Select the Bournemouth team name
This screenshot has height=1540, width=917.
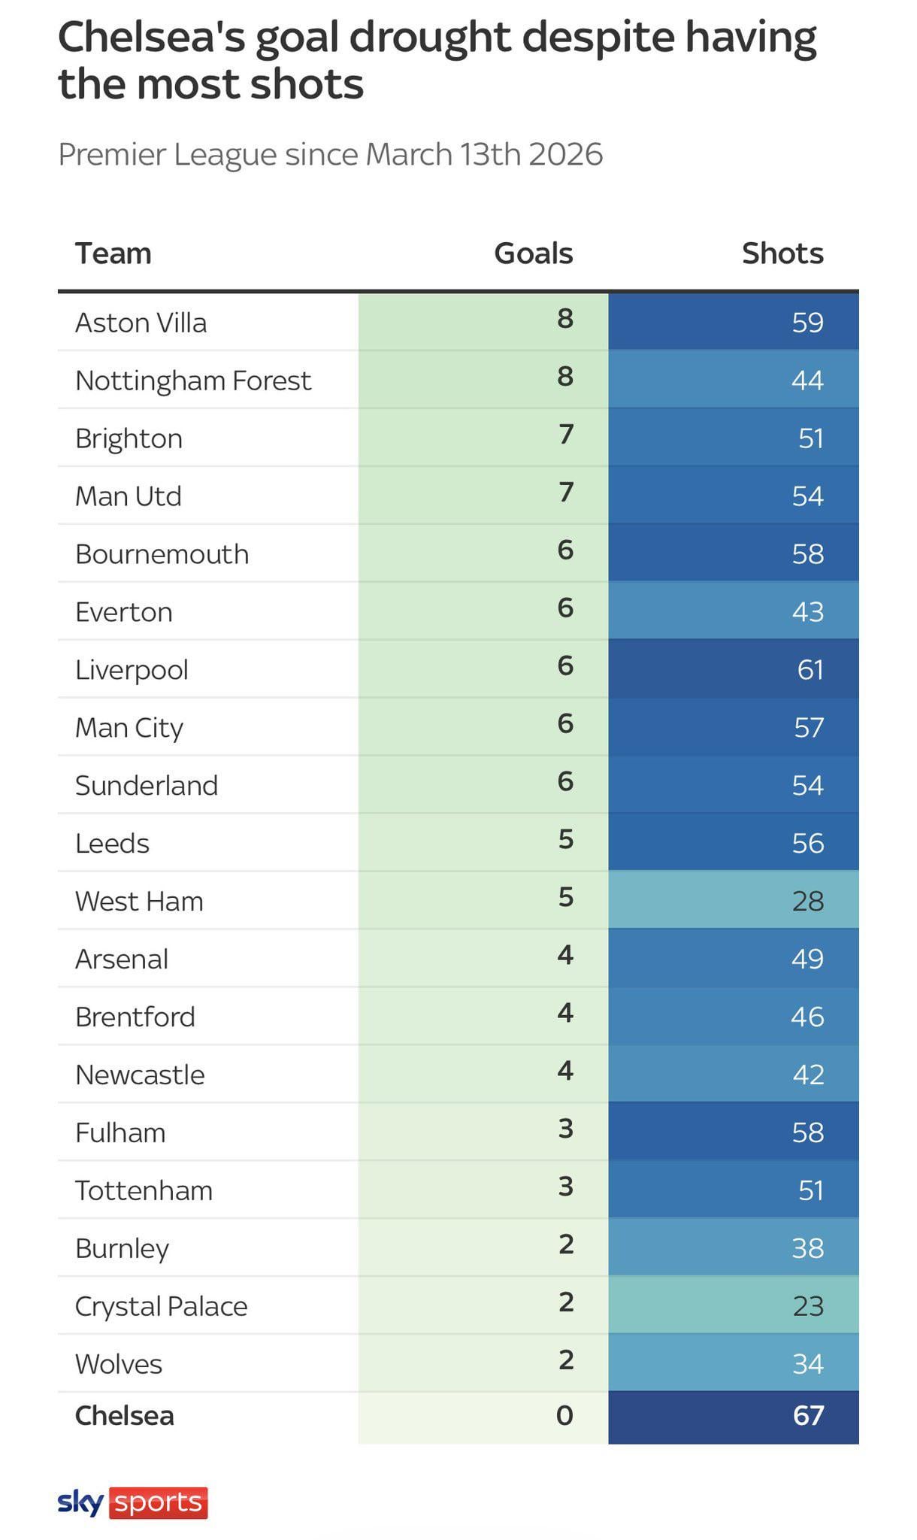pyautogui.click(x=162, y=554)
